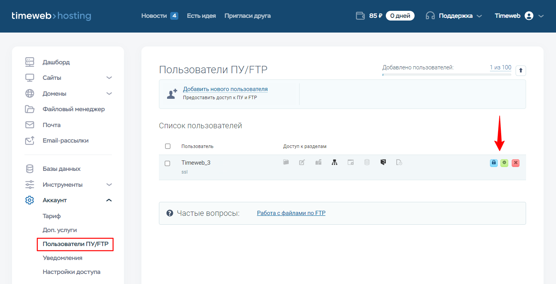
Task: Click the up arrow button near user counter
Action: pyautogui.click(x=521, y=71)
